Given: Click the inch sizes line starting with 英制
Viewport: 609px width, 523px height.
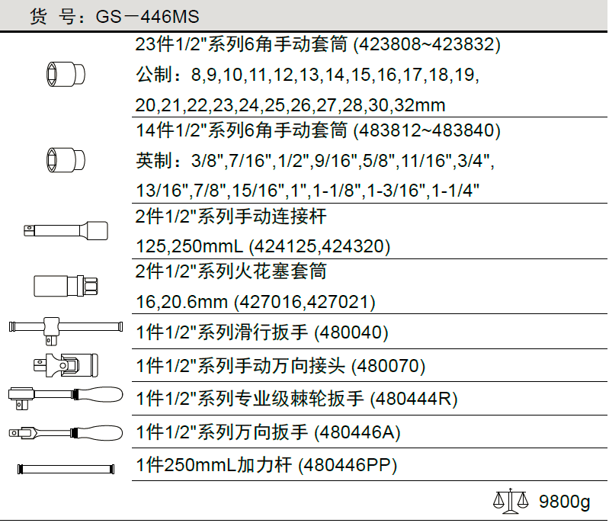Looking at the screenshot, I should [315, 161].
